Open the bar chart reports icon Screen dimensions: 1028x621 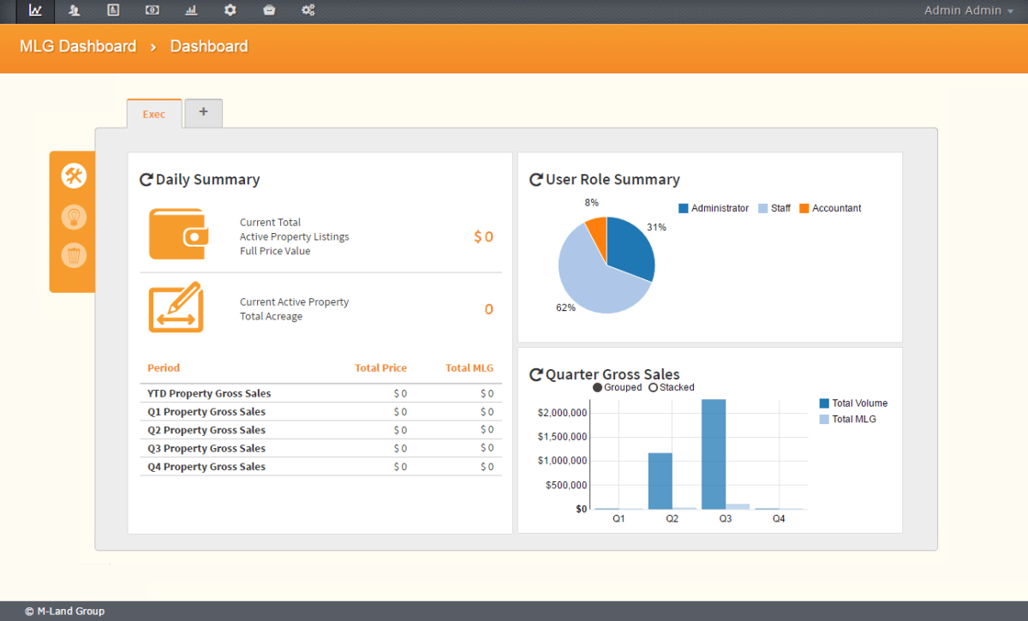click(x=191, y=10)
